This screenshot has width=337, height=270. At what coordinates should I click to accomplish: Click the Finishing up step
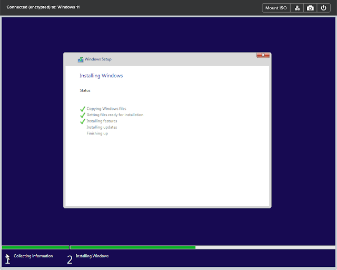click(97, 133)
